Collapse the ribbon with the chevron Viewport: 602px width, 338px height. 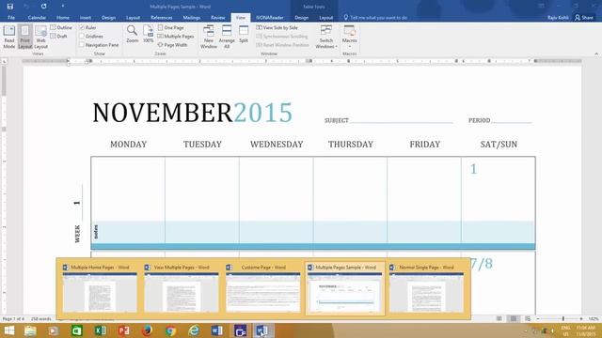(596, 54)
